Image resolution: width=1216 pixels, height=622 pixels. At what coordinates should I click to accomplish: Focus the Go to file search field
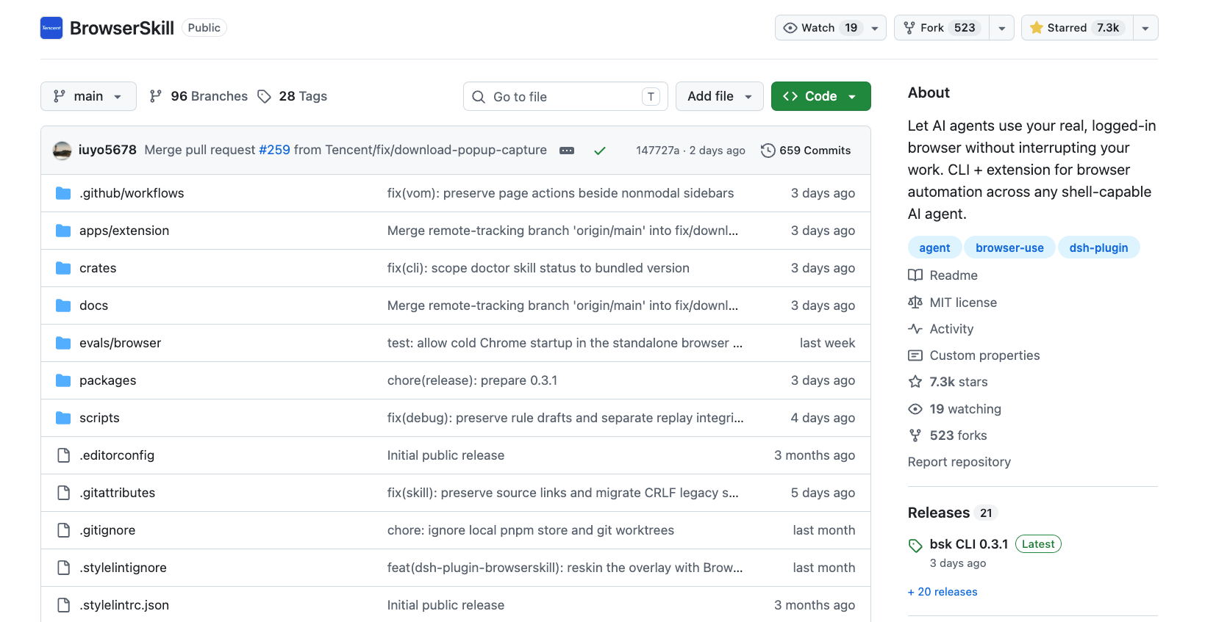565,96
